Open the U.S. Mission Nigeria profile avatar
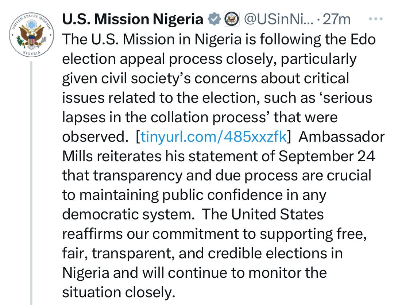 tap(31, 34)
